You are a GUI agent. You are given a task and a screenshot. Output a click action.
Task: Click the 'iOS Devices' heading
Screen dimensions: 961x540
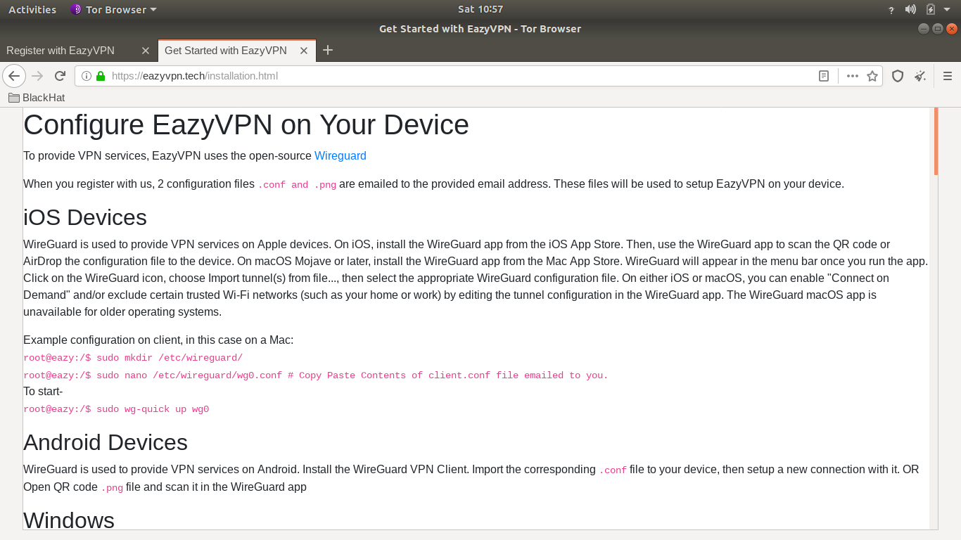coord(85,217)
